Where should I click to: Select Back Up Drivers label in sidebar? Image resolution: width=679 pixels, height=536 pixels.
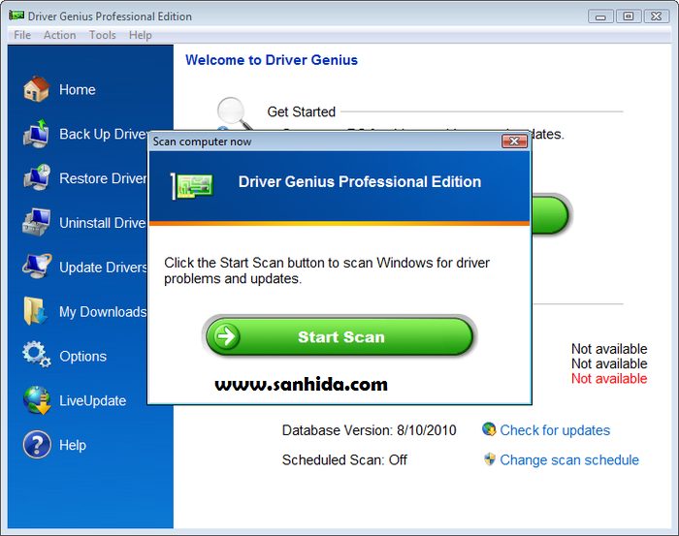103,134
